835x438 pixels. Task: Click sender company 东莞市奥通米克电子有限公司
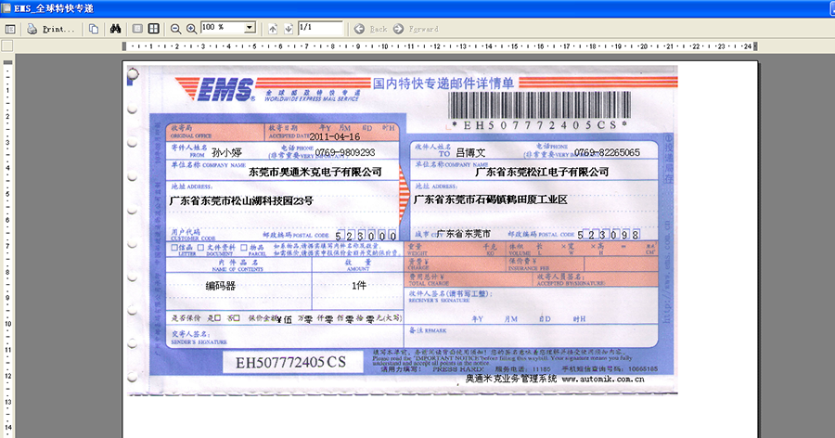[x=315, y=172]
